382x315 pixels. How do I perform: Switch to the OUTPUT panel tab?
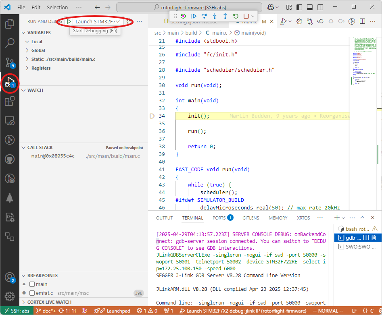pos(165,218)
